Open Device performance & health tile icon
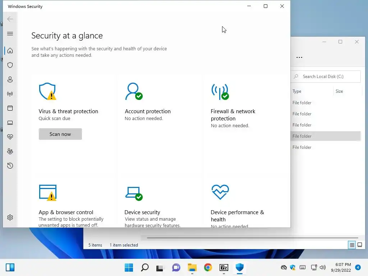The height and width of the screenshot is (276, 368). [220, 192]
